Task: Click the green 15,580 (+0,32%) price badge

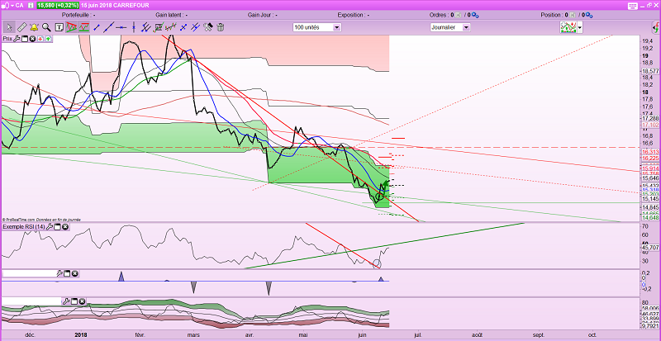Action: (56, 5)
